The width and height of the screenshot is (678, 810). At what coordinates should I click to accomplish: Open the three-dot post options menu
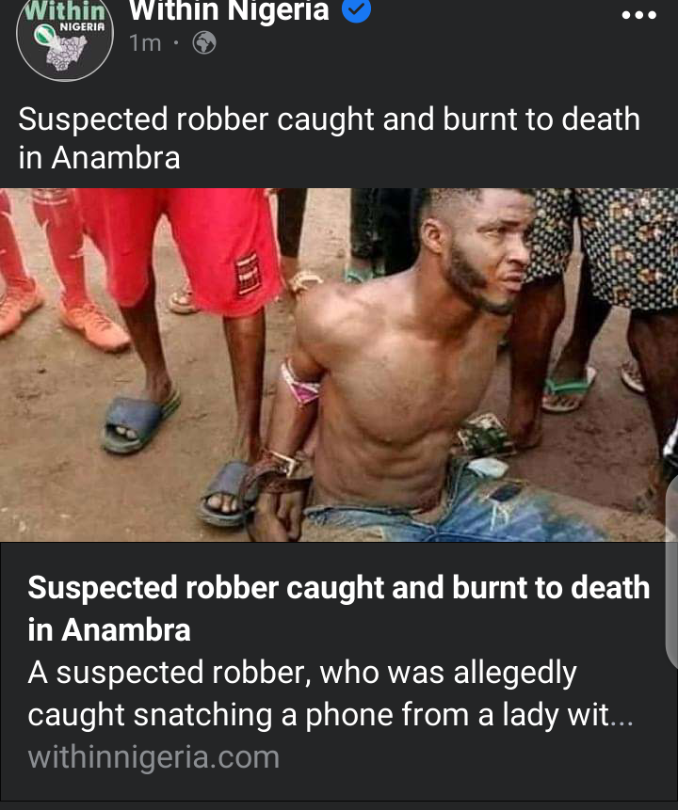639,15
